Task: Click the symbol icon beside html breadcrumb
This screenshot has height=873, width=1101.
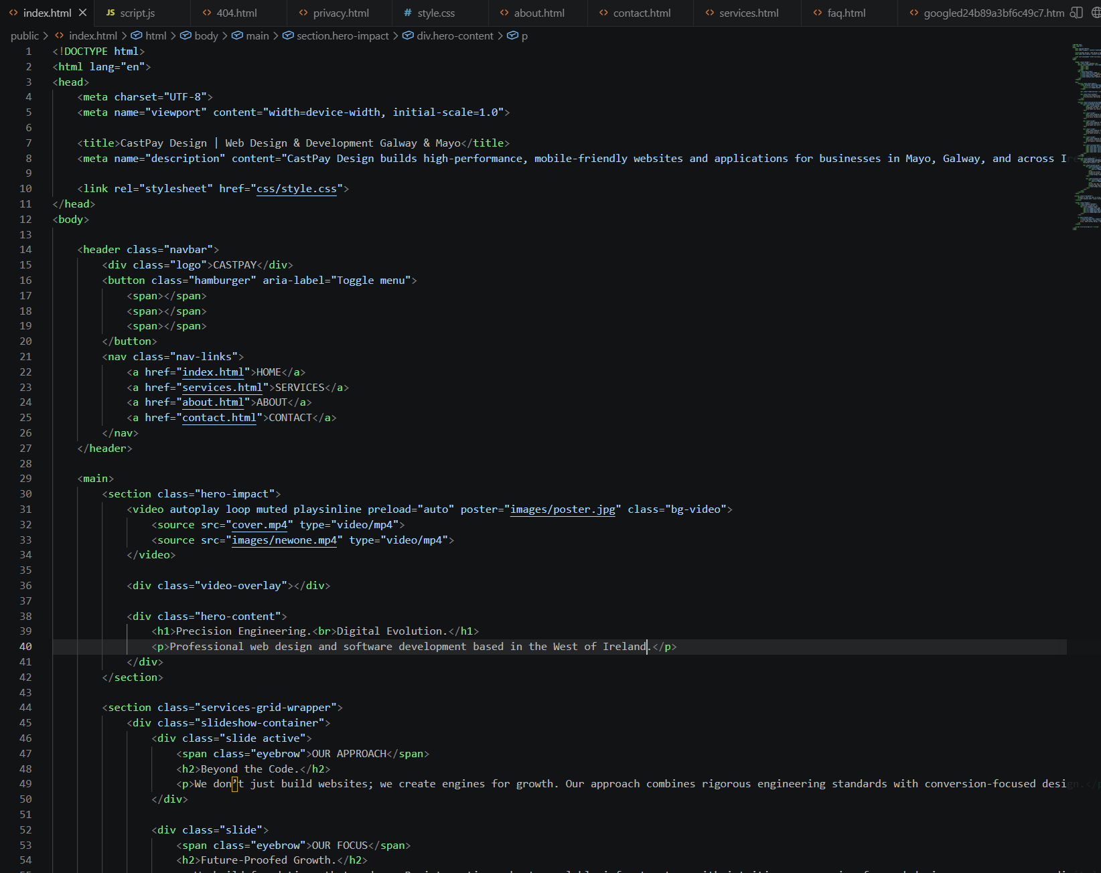Action: pos(136,35)
